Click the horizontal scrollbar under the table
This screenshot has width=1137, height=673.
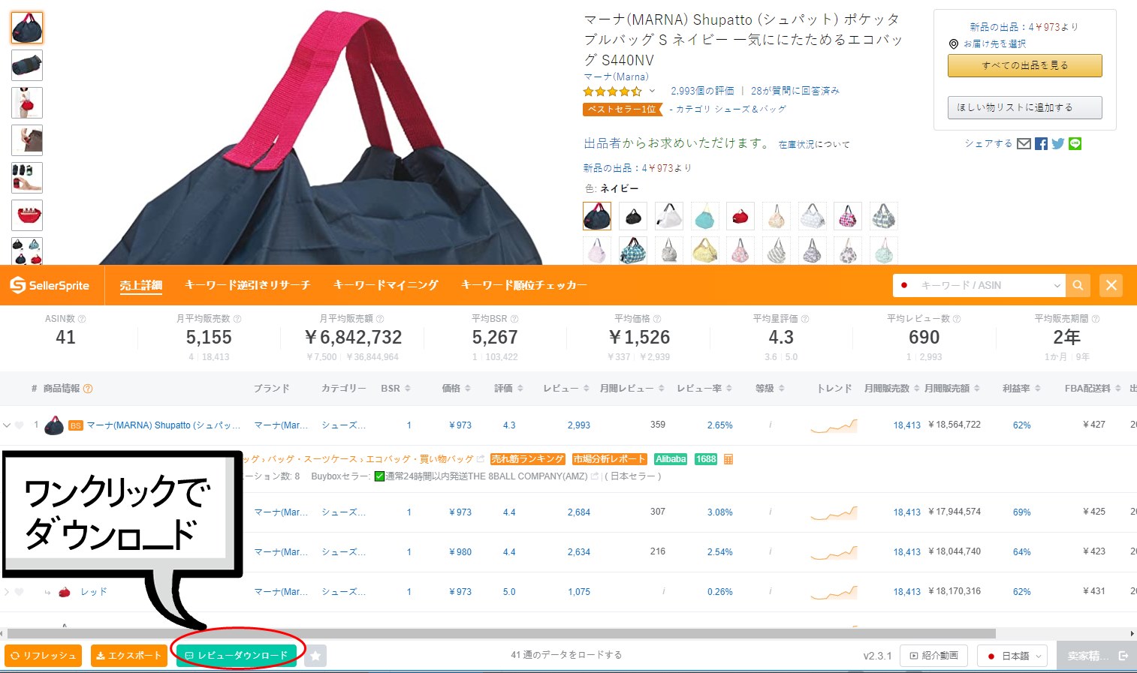click(x=502, y=634)
